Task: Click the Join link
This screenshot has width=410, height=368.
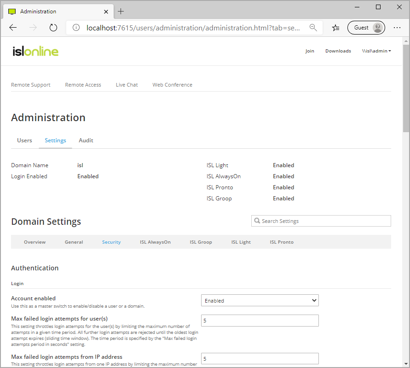Action: pyautogui.click(x=310, y=51)
